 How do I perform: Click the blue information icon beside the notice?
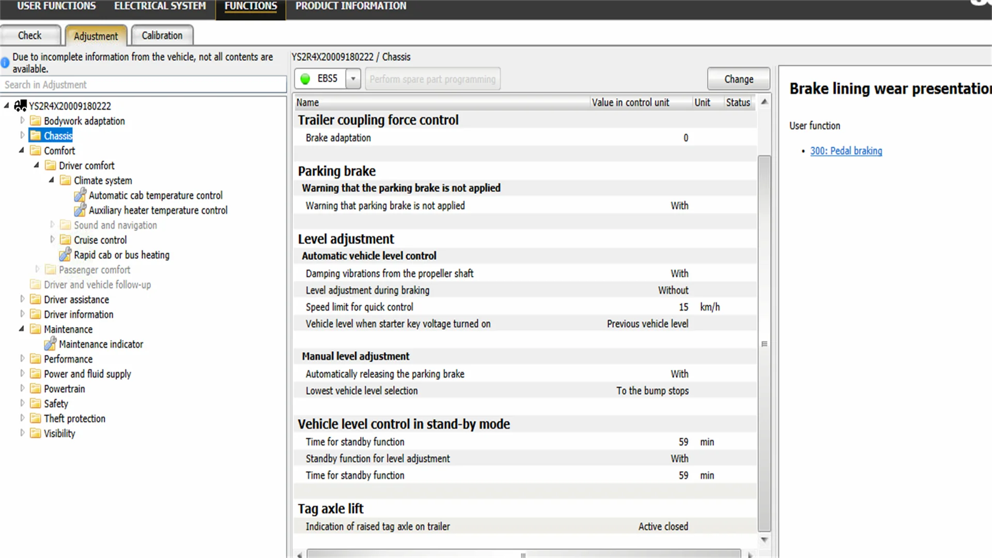[x=5, y=63]
